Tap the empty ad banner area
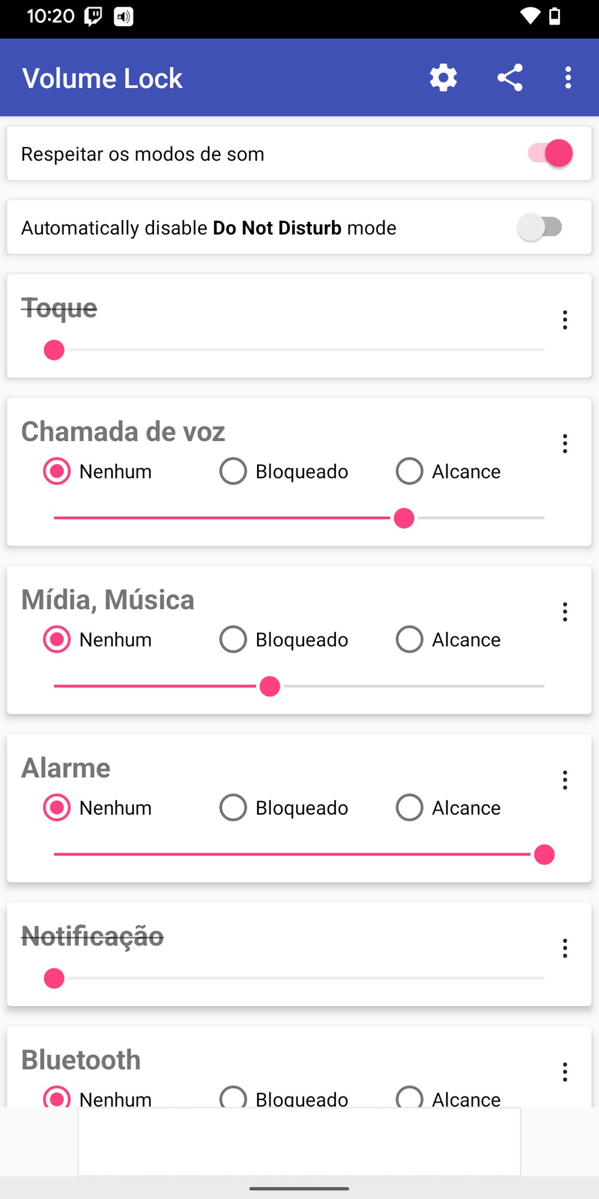This screenshot has width=599, height=1199. (x=299, y=1141)
